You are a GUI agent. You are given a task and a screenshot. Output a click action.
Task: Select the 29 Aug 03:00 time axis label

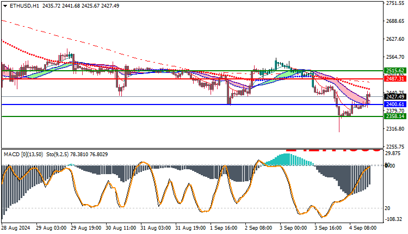(51, 228)
